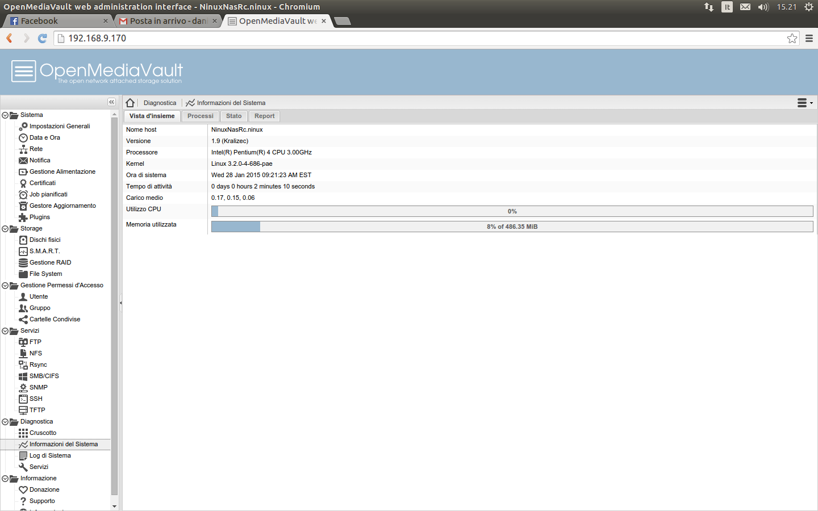Open Gestione Alimentazione icon

[x=23, y=171]
